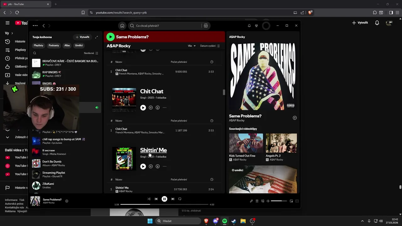The width and height of the screenshot is (402, 226).
Task: Skip to next track
Action: point(173,199)
